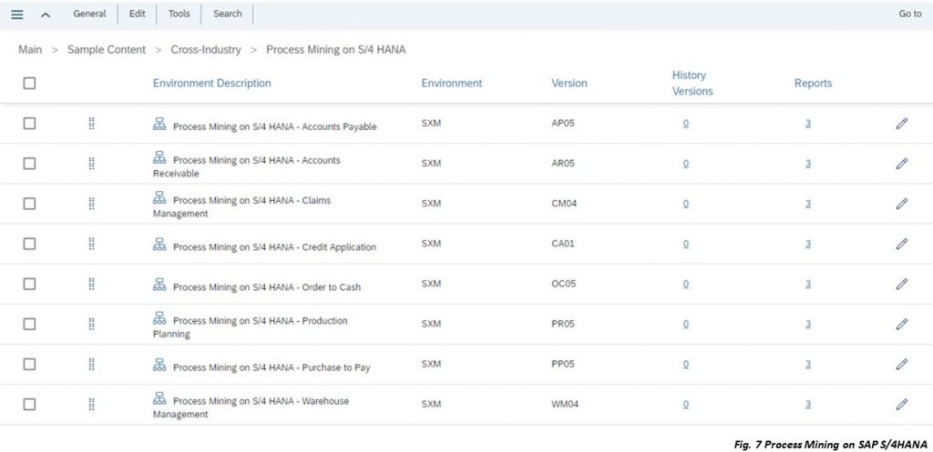This screenshot has width=933, height=452.
Task: Click the hierarchy icon for Purchase to Pay
Action: (159, 365)
